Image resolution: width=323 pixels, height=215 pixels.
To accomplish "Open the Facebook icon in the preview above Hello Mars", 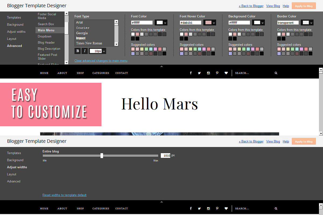I will click(x=191, y=73).
